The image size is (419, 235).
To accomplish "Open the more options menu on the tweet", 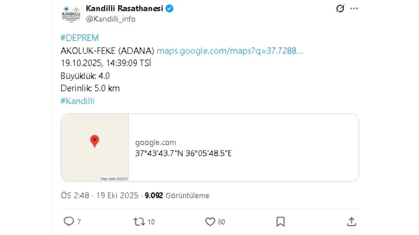I will coord(354,8).
